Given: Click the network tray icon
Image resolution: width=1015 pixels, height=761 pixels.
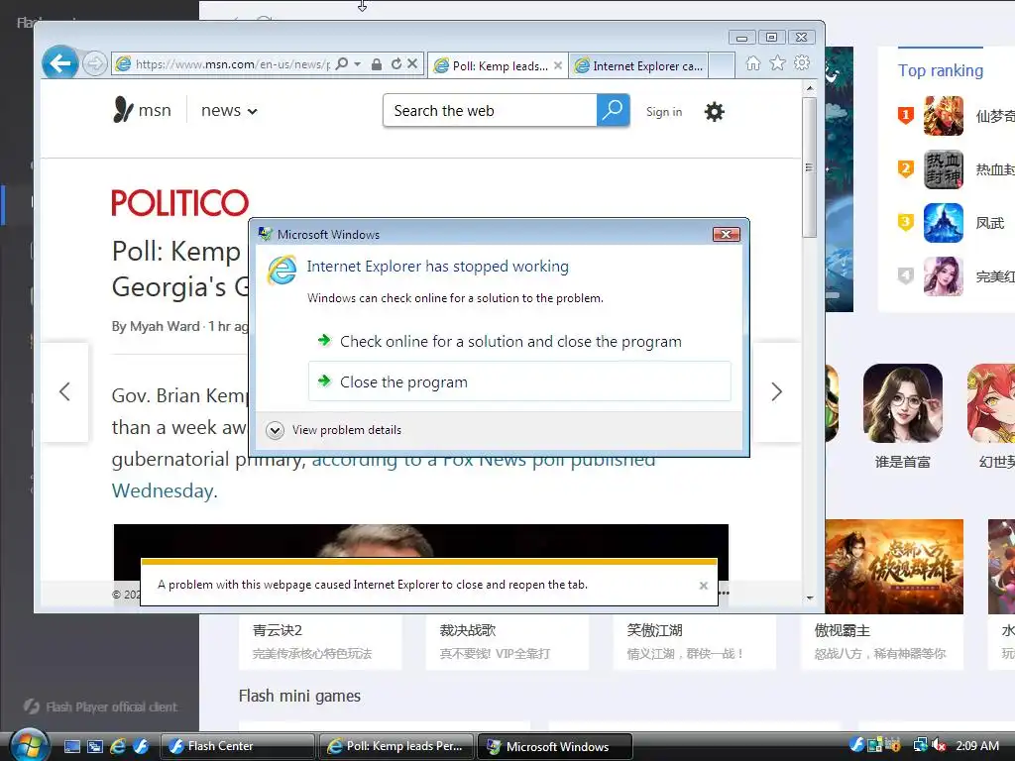Looking at the screenshot, I should coord(920,745).
